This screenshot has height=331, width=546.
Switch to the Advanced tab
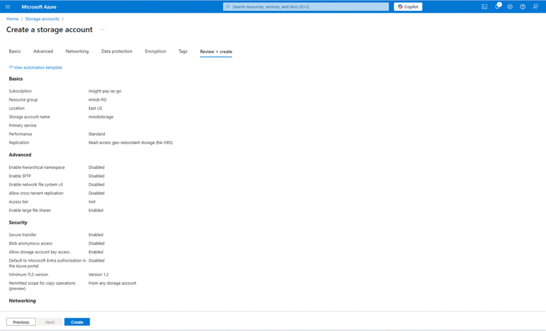[43, 52]
